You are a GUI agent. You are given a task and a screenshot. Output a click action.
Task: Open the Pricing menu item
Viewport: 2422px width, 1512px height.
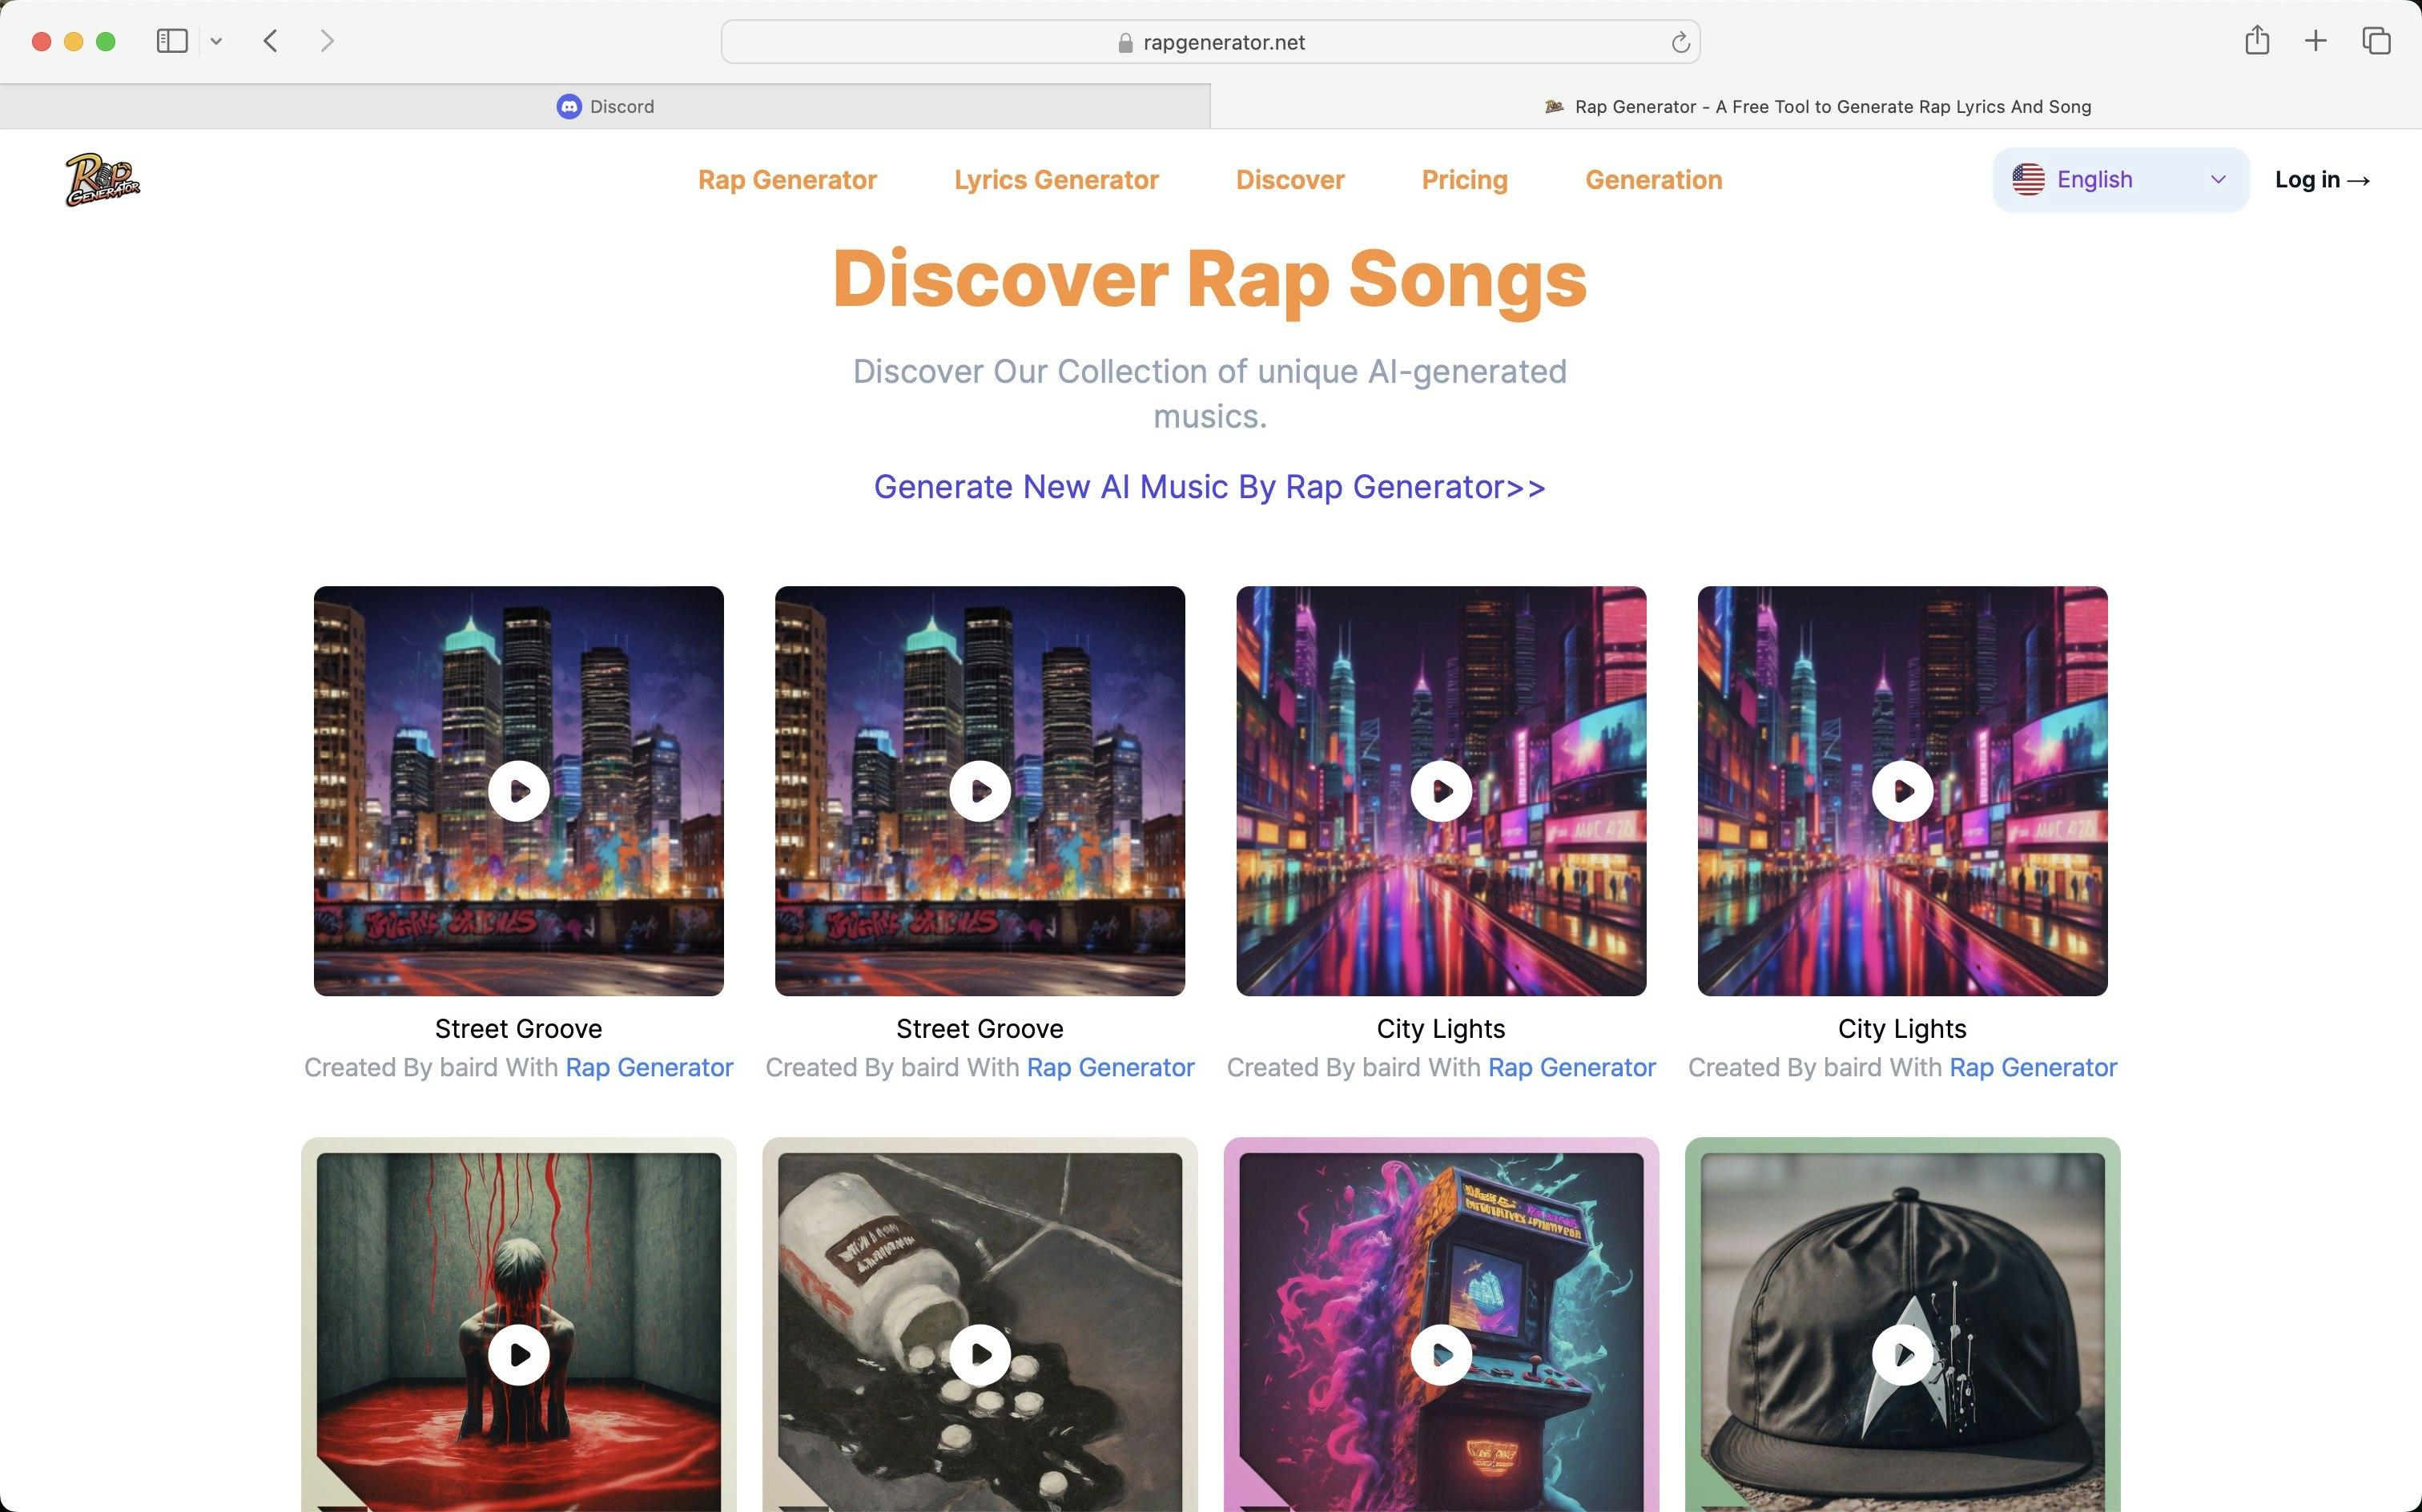(x=1464, y=180)
